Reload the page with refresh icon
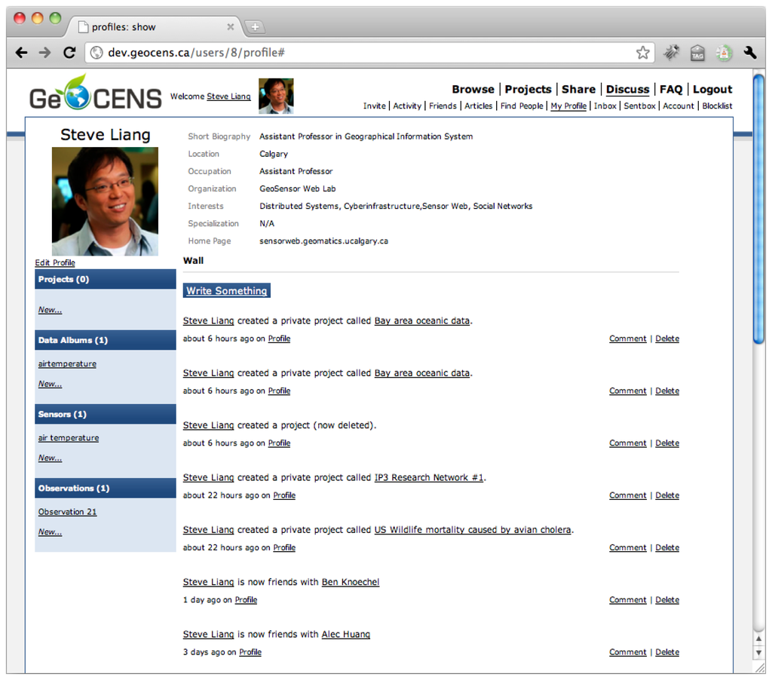This screenshot has width=772, height=680. [69, 53]
